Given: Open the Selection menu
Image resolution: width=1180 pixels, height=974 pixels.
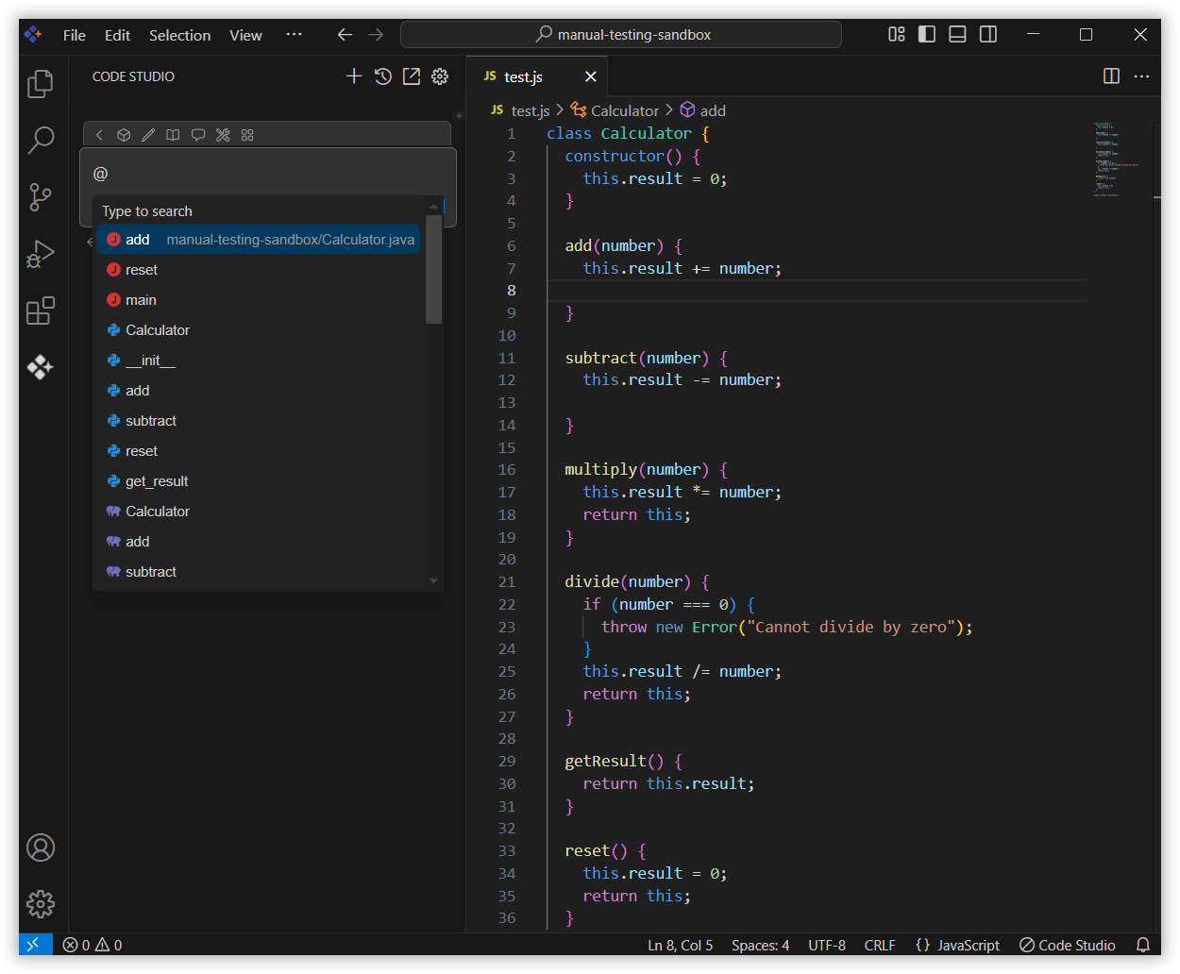Looking at the screenshot, I should [x=179, y=35].
